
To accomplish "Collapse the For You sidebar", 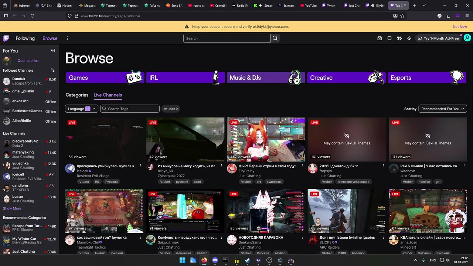I will 53,51.
